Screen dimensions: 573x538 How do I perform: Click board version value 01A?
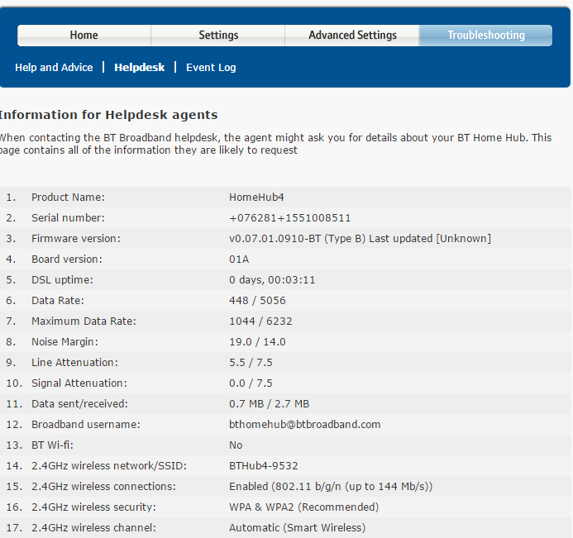click(x=239, y=259)
